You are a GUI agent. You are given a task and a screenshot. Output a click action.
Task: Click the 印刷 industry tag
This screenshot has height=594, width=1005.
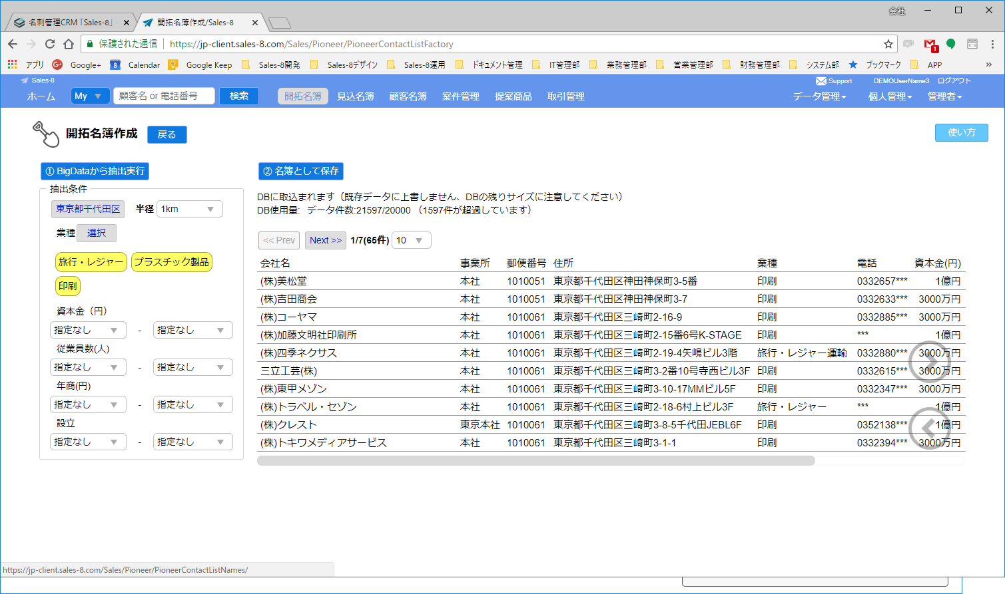68,286
